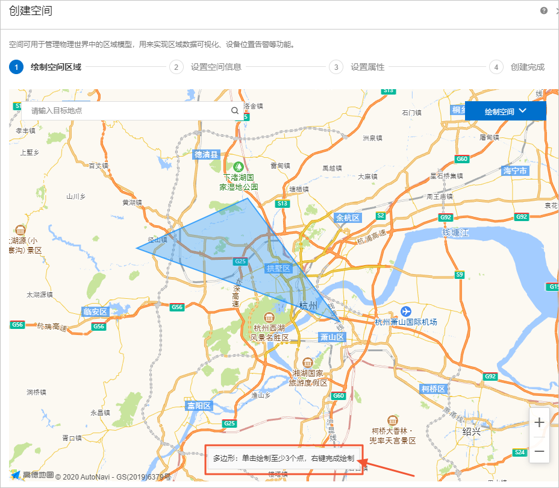Click the airport icon at 杭州萧山国际机场
Viewport: 559px width, 488px height.
point(406,311)
